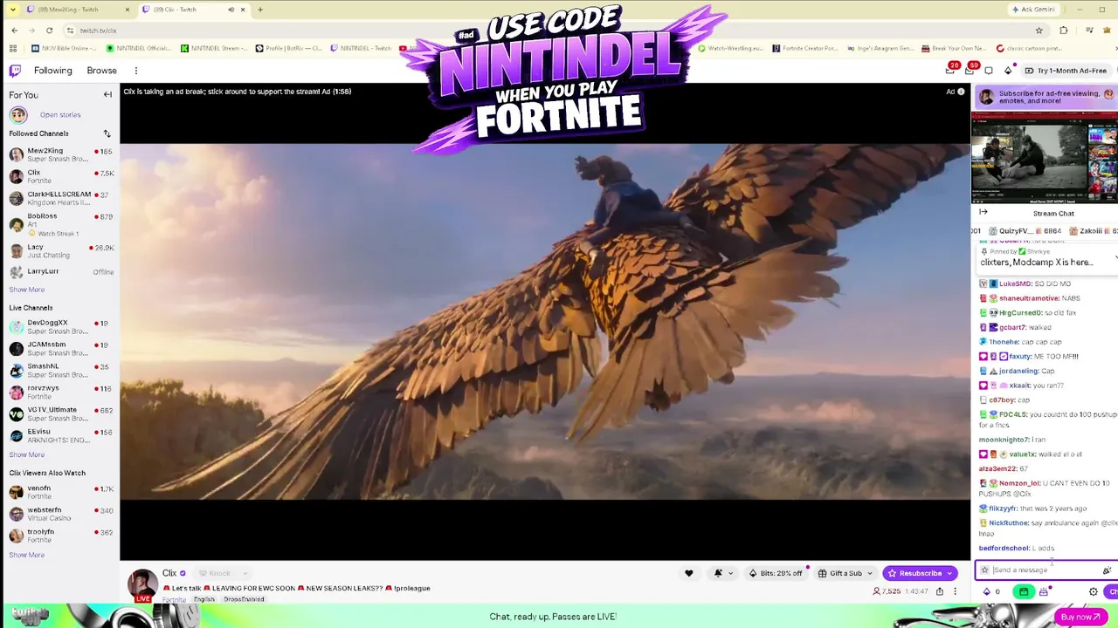Go back in browser history

[x=15, y=31]
